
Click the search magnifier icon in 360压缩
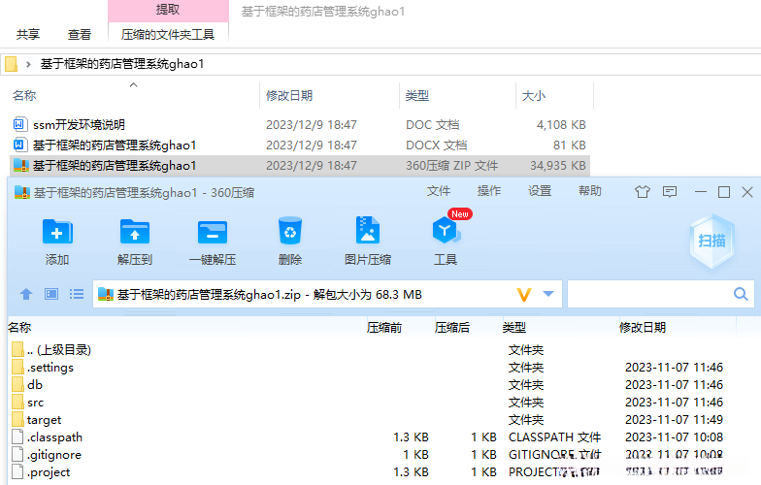[741, 294]
